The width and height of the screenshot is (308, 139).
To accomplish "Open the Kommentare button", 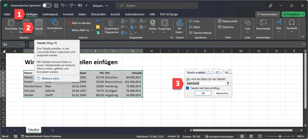I will [x=268, y=14].
